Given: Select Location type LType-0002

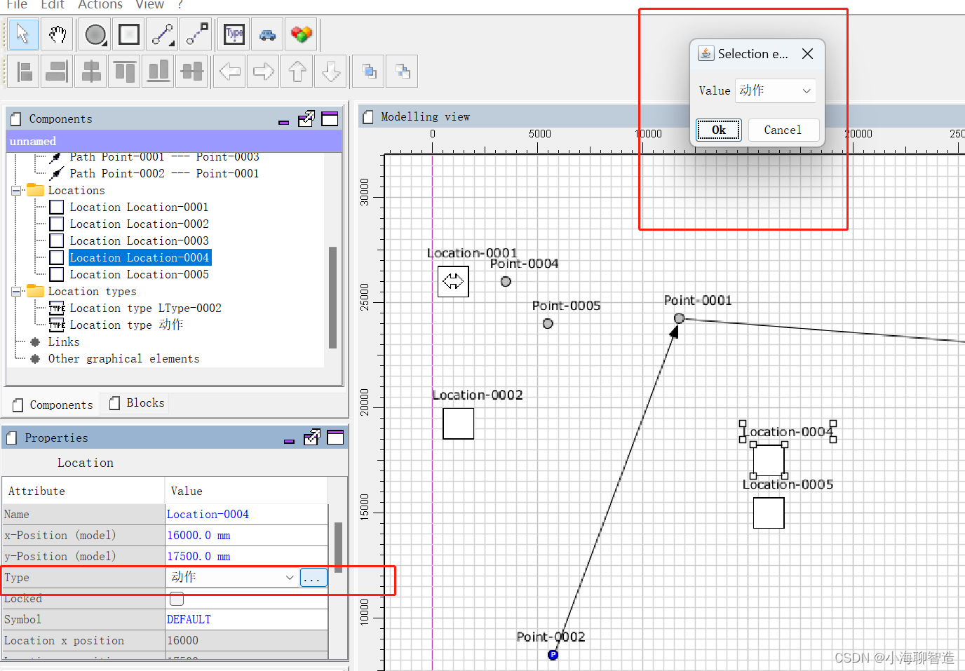Looking at the screenshot, I should (145, 309).
